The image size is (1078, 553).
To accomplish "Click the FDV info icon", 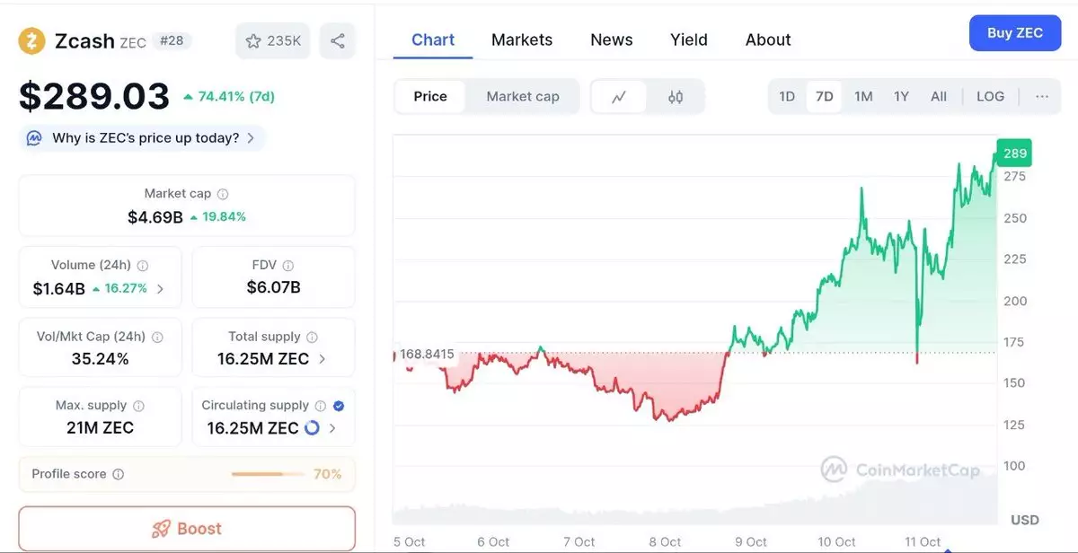I will pos(288,266).
